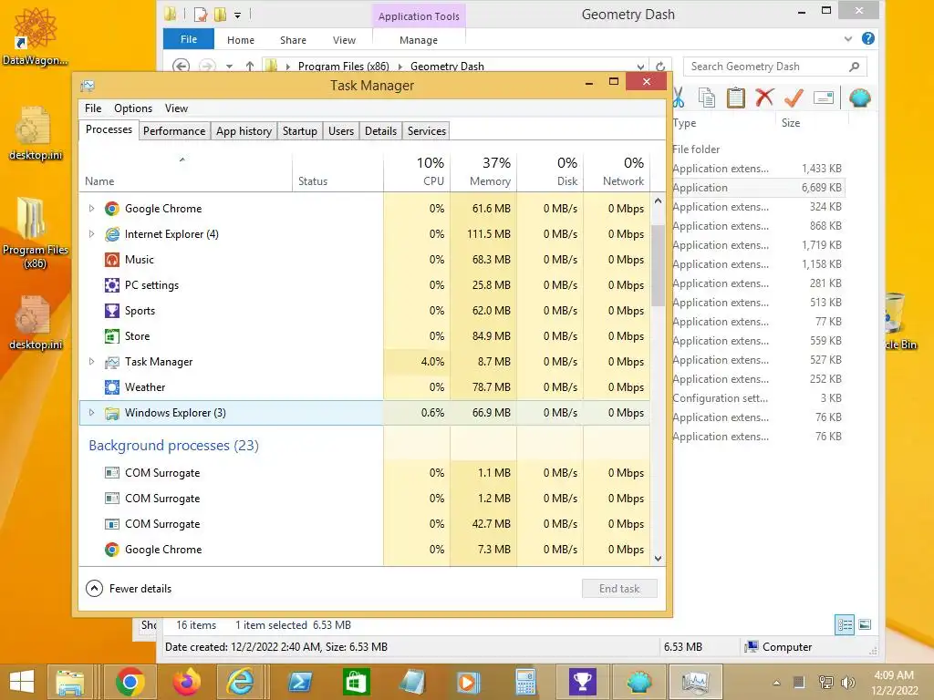Open the Explorer Share ribbon tab
This screenshot has height=700, width=934.
tap(293, 40)
